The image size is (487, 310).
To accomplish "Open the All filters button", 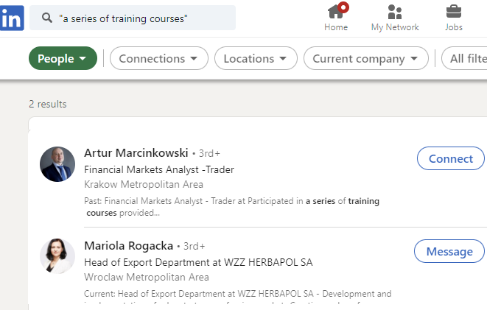I will [466, 58].
